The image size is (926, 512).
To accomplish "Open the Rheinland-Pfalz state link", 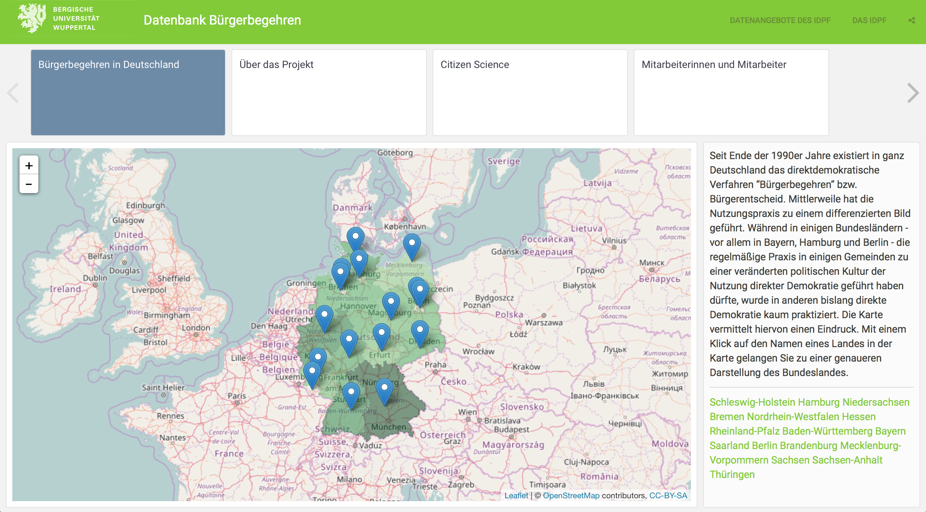I will [x=744, y=431].
